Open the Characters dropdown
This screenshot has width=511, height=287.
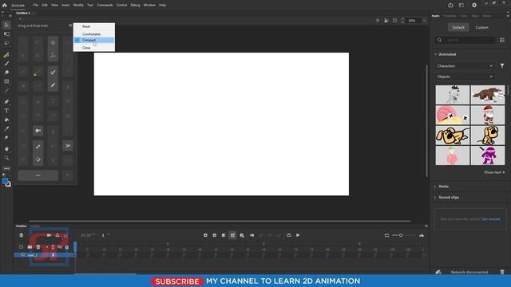pyautogui.click(x=465, y=65)
